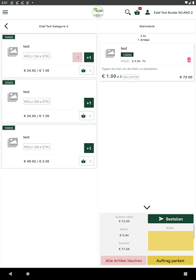Open KOLLI unit selector for article 10003
This screenshot has width=196, height=280.
coord(37,147)
